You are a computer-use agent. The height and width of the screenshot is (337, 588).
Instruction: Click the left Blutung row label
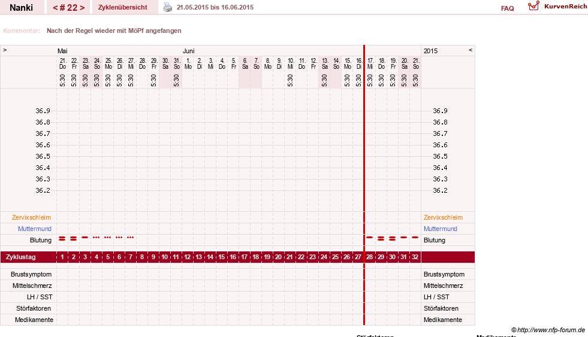point(41,240)
